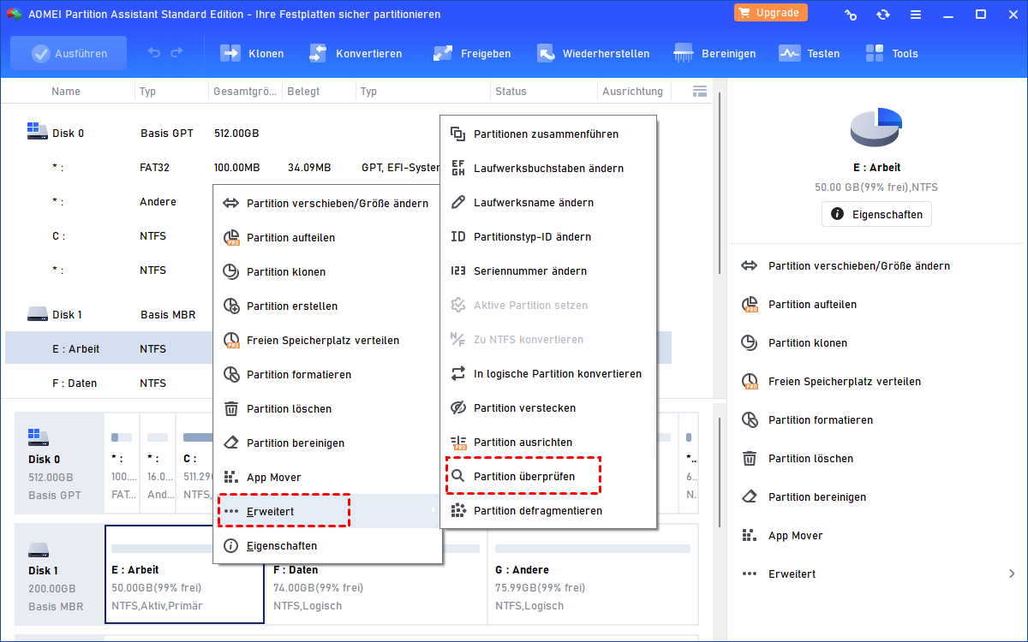
Task: Open the column view settings icon
Action: (699, 91)
